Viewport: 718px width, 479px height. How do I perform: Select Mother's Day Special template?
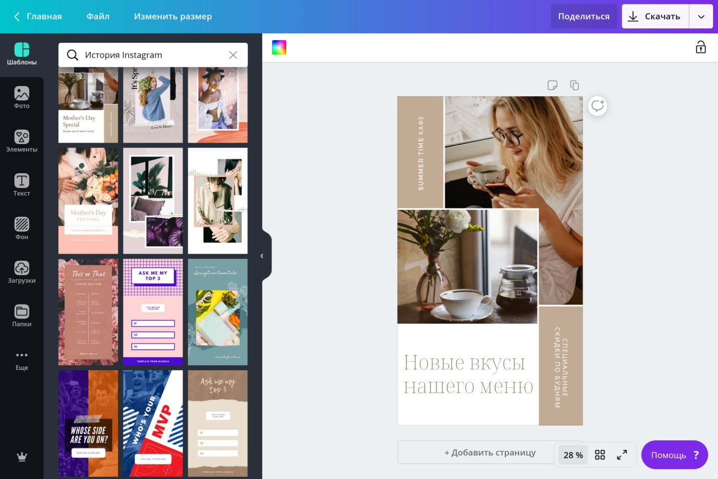pos(88,105)
